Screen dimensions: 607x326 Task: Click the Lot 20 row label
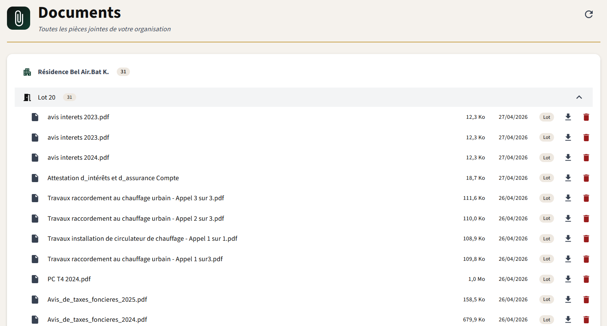point(46,97)
